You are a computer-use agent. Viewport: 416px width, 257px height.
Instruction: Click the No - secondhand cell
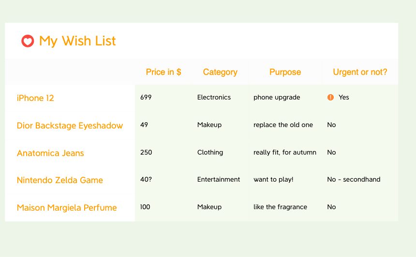coord(354,179)
